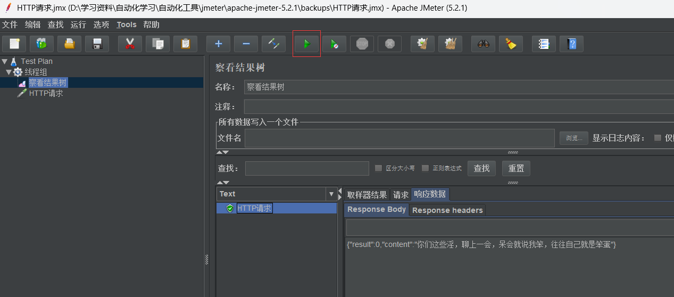674x297 pixels.
Task: Click the 查找 search button
Action: (481, 168)
